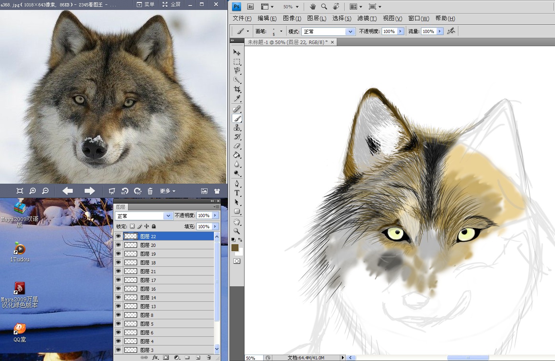This screenshot has height=361, width=555.
Task: Select the Eraser tool
Action: pyautogui.click(x=237, y=146)
